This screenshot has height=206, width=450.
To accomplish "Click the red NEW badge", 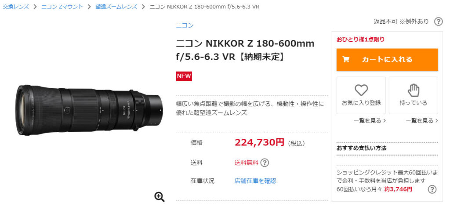I will [184, 76].
